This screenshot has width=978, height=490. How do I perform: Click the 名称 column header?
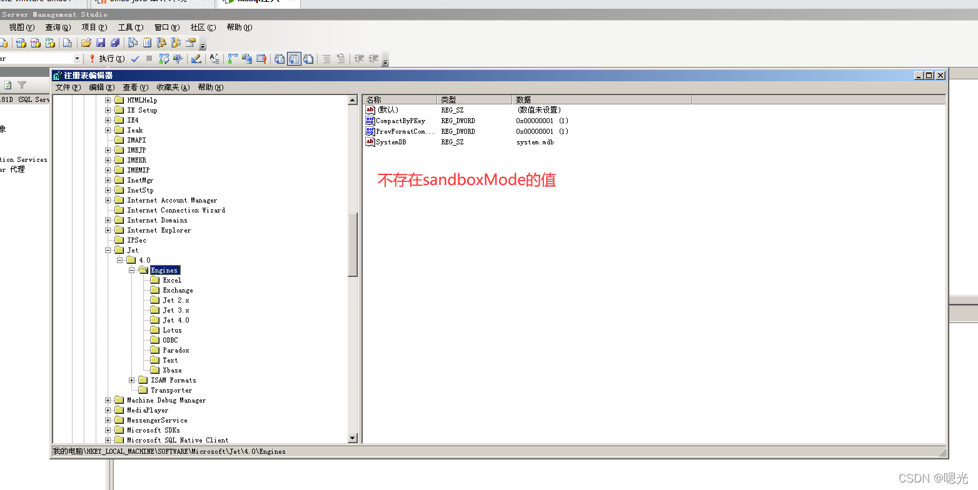(x=400, y=99)
